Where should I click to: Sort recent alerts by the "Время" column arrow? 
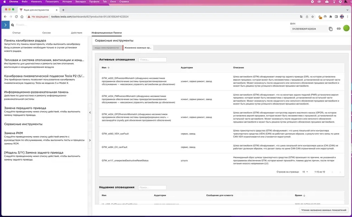coord(304,195)
